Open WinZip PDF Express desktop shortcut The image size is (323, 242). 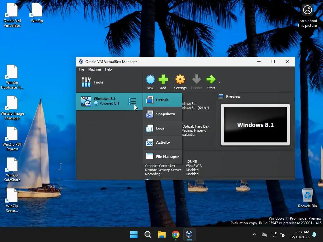tap(12, 139)
